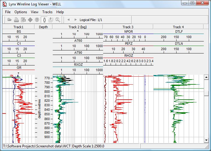Click the open file folder icon
211x151 pixels.
(9, 20)
